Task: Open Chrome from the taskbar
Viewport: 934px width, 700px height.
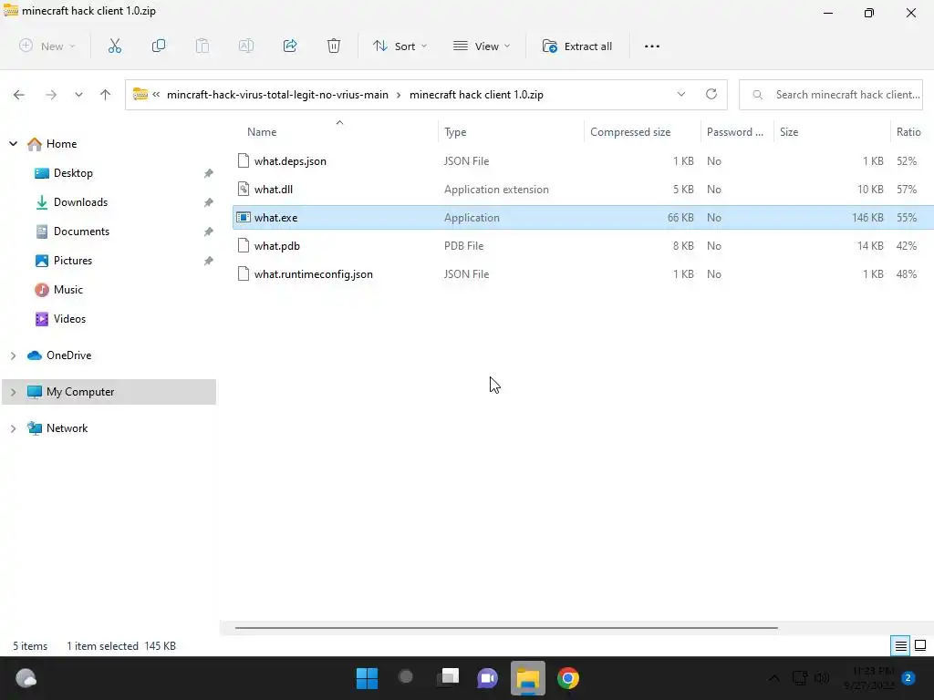Action: [x=567, y=678]
